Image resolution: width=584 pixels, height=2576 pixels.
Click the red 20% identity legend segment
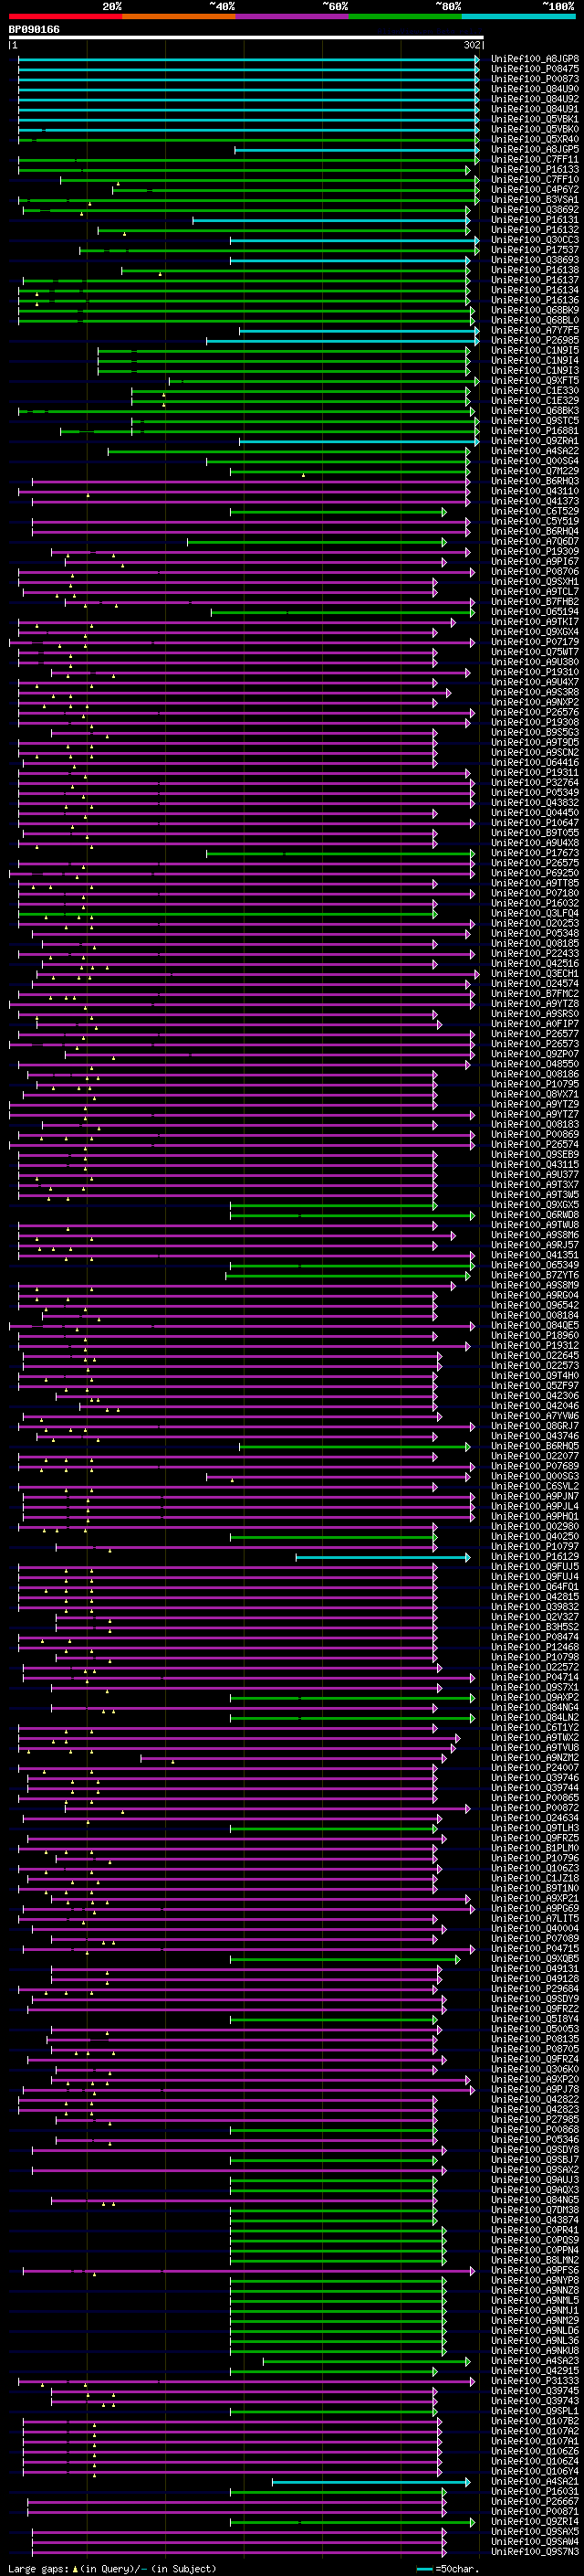tap(65, 16)
